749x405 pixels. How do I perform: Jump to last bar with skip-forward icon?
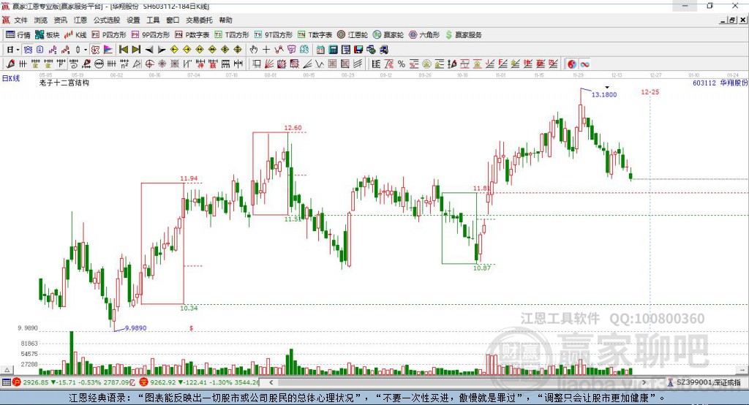point(136,50)
